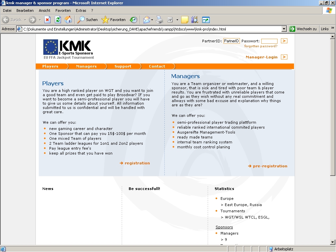The height and width of the screenshot is (252, 336).
Task: Open the Extras menu
Action: click(81, 10)
